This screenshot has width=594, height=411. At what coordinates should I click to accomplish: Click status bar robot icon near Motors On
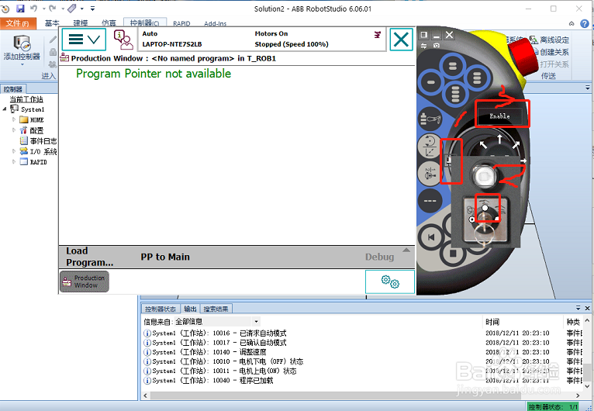tap(378, 34)
